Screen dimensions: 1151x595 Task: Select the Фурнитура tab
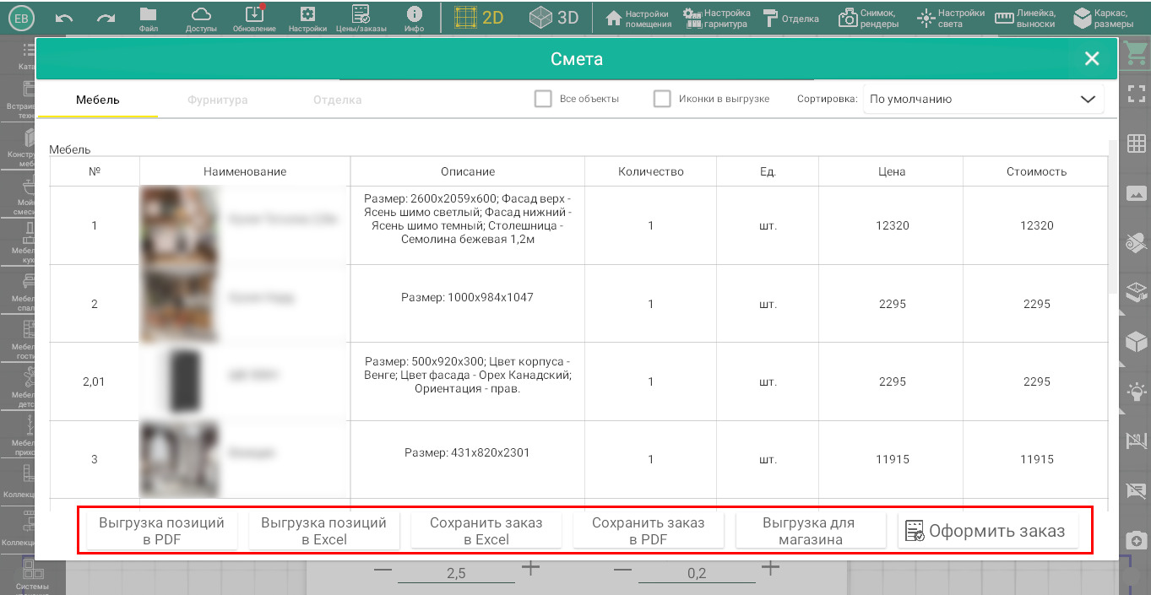(x=218, y=100)
